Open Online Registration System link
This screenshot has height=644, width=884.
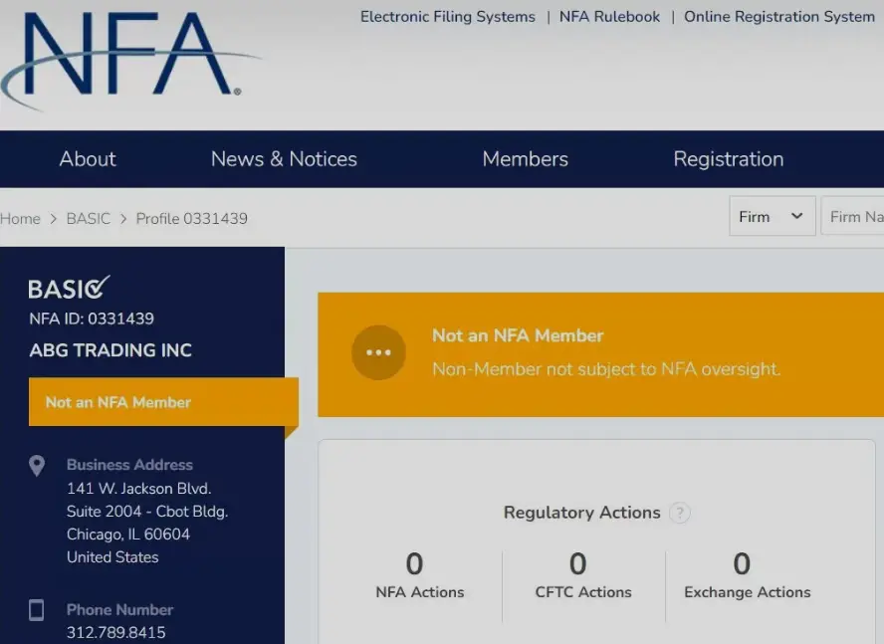[x=779, y=17]
